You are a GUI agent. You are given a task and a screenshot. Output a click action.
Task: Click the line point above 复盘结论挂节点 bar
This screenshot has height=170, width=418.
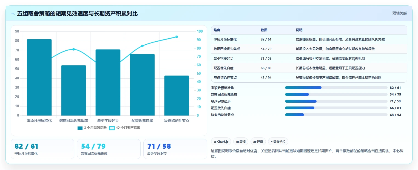point(177,37)
